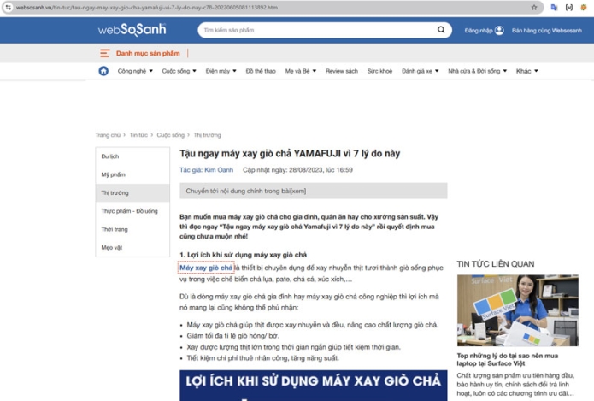Screen dimensions: 594x401
Task: Expand the Đánh giá xe dropdown
Action: 421,71
